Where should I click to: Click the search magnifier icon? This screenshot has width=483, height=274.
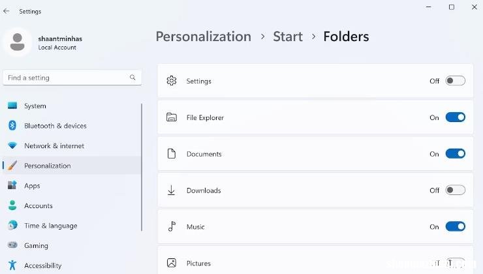[132, 77]
